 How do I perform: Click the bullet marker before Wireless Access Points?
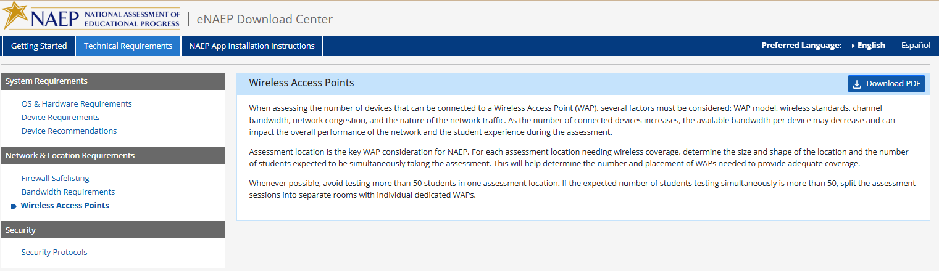(14, 206)
